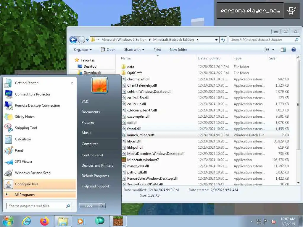Click the green globe taskbar icon
The width and height of the screenshot is (303, 227).
click(99, 221)
